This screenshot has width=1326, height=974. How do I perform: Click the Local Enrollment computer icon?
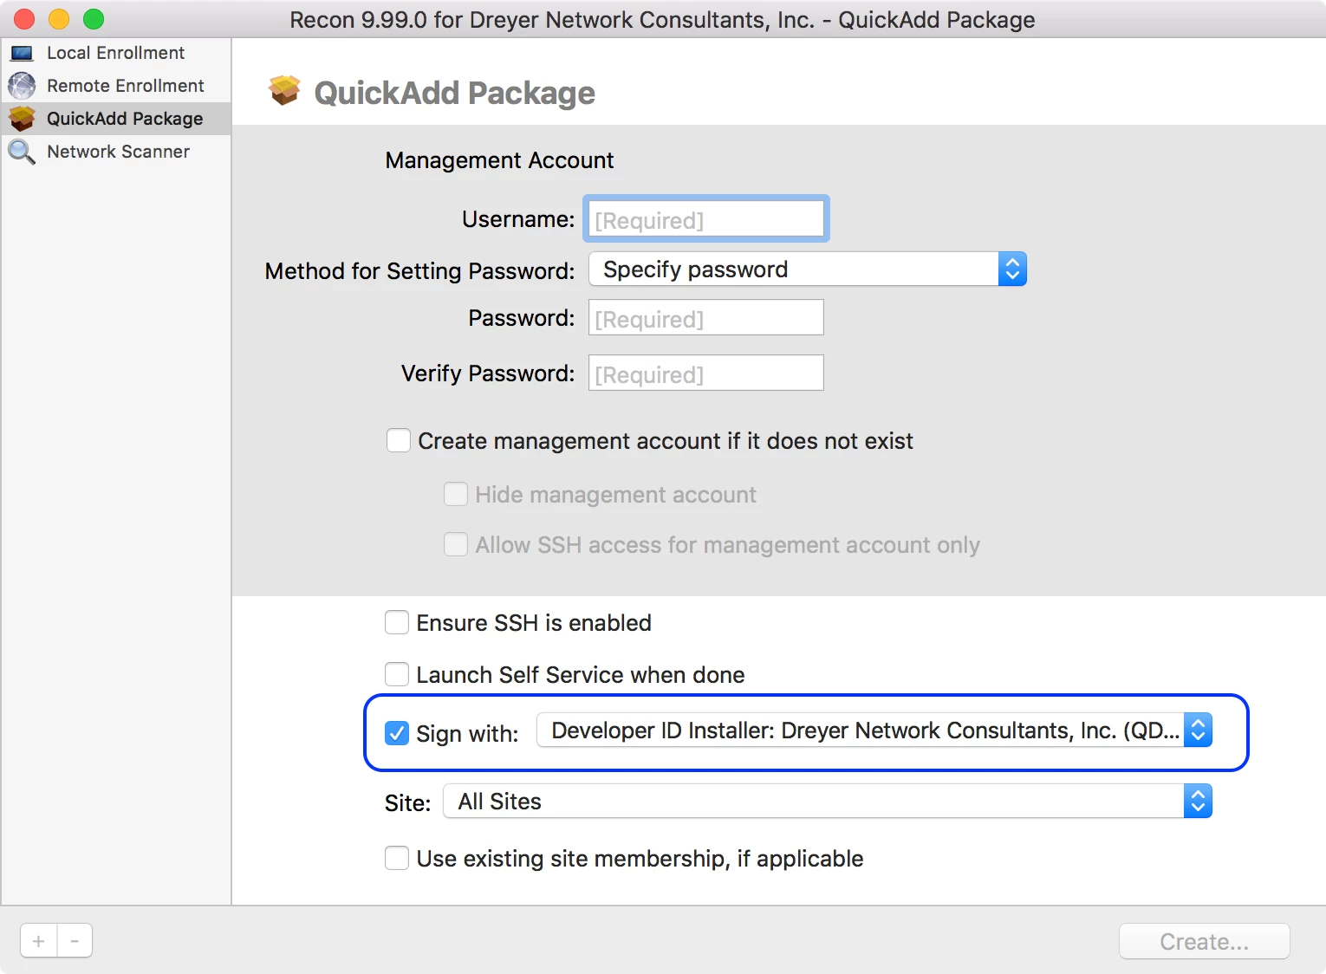click(22, 53)
